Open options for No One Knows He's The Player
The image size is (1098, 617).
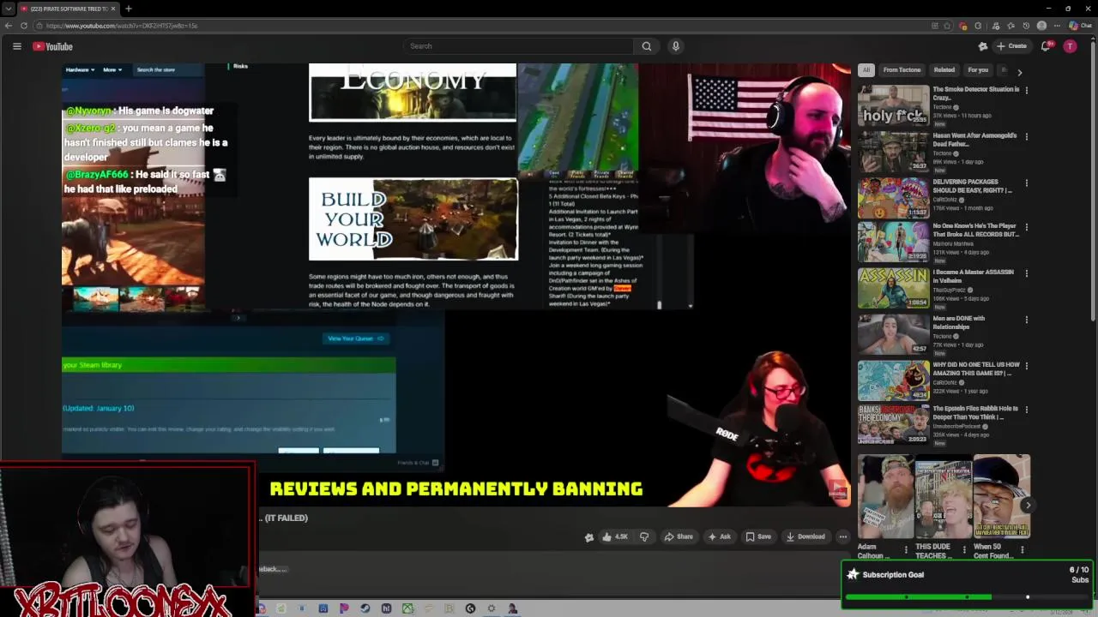point(1026,227)
